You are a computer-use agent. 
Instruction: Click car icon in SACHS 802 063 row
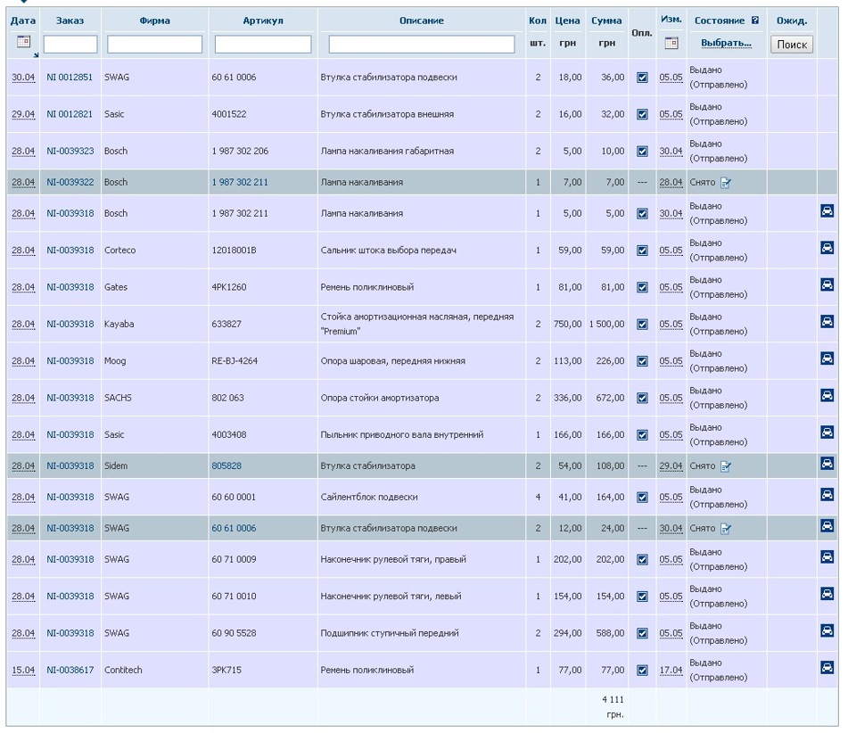[x=827, y=395]
